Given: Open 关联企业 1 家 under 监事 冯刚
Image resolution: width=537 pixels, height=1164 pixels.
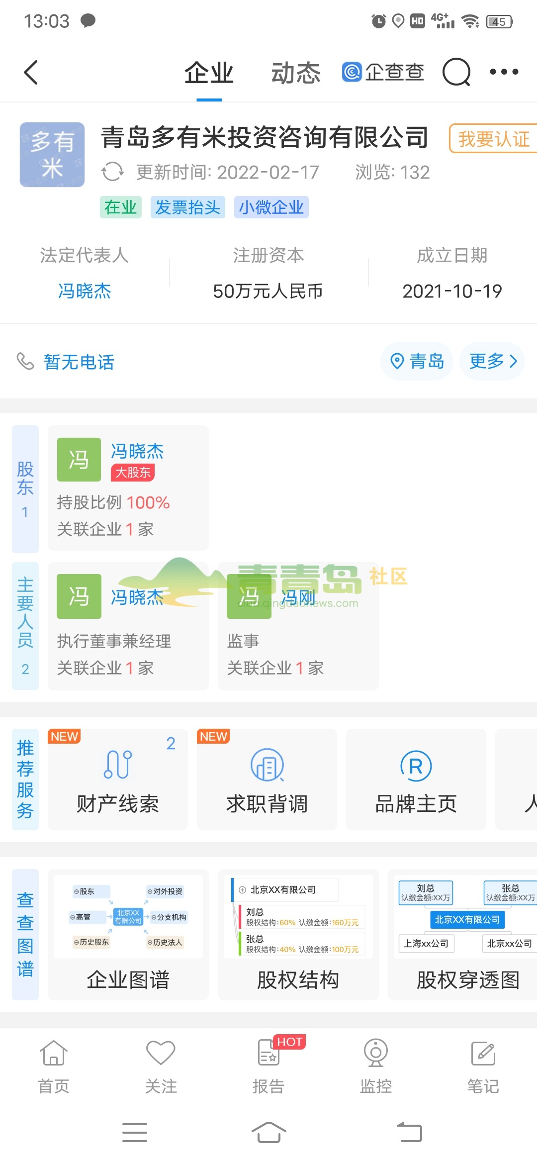Looking at the screenshot, I should pyautogui.click(x=275, y=668).
